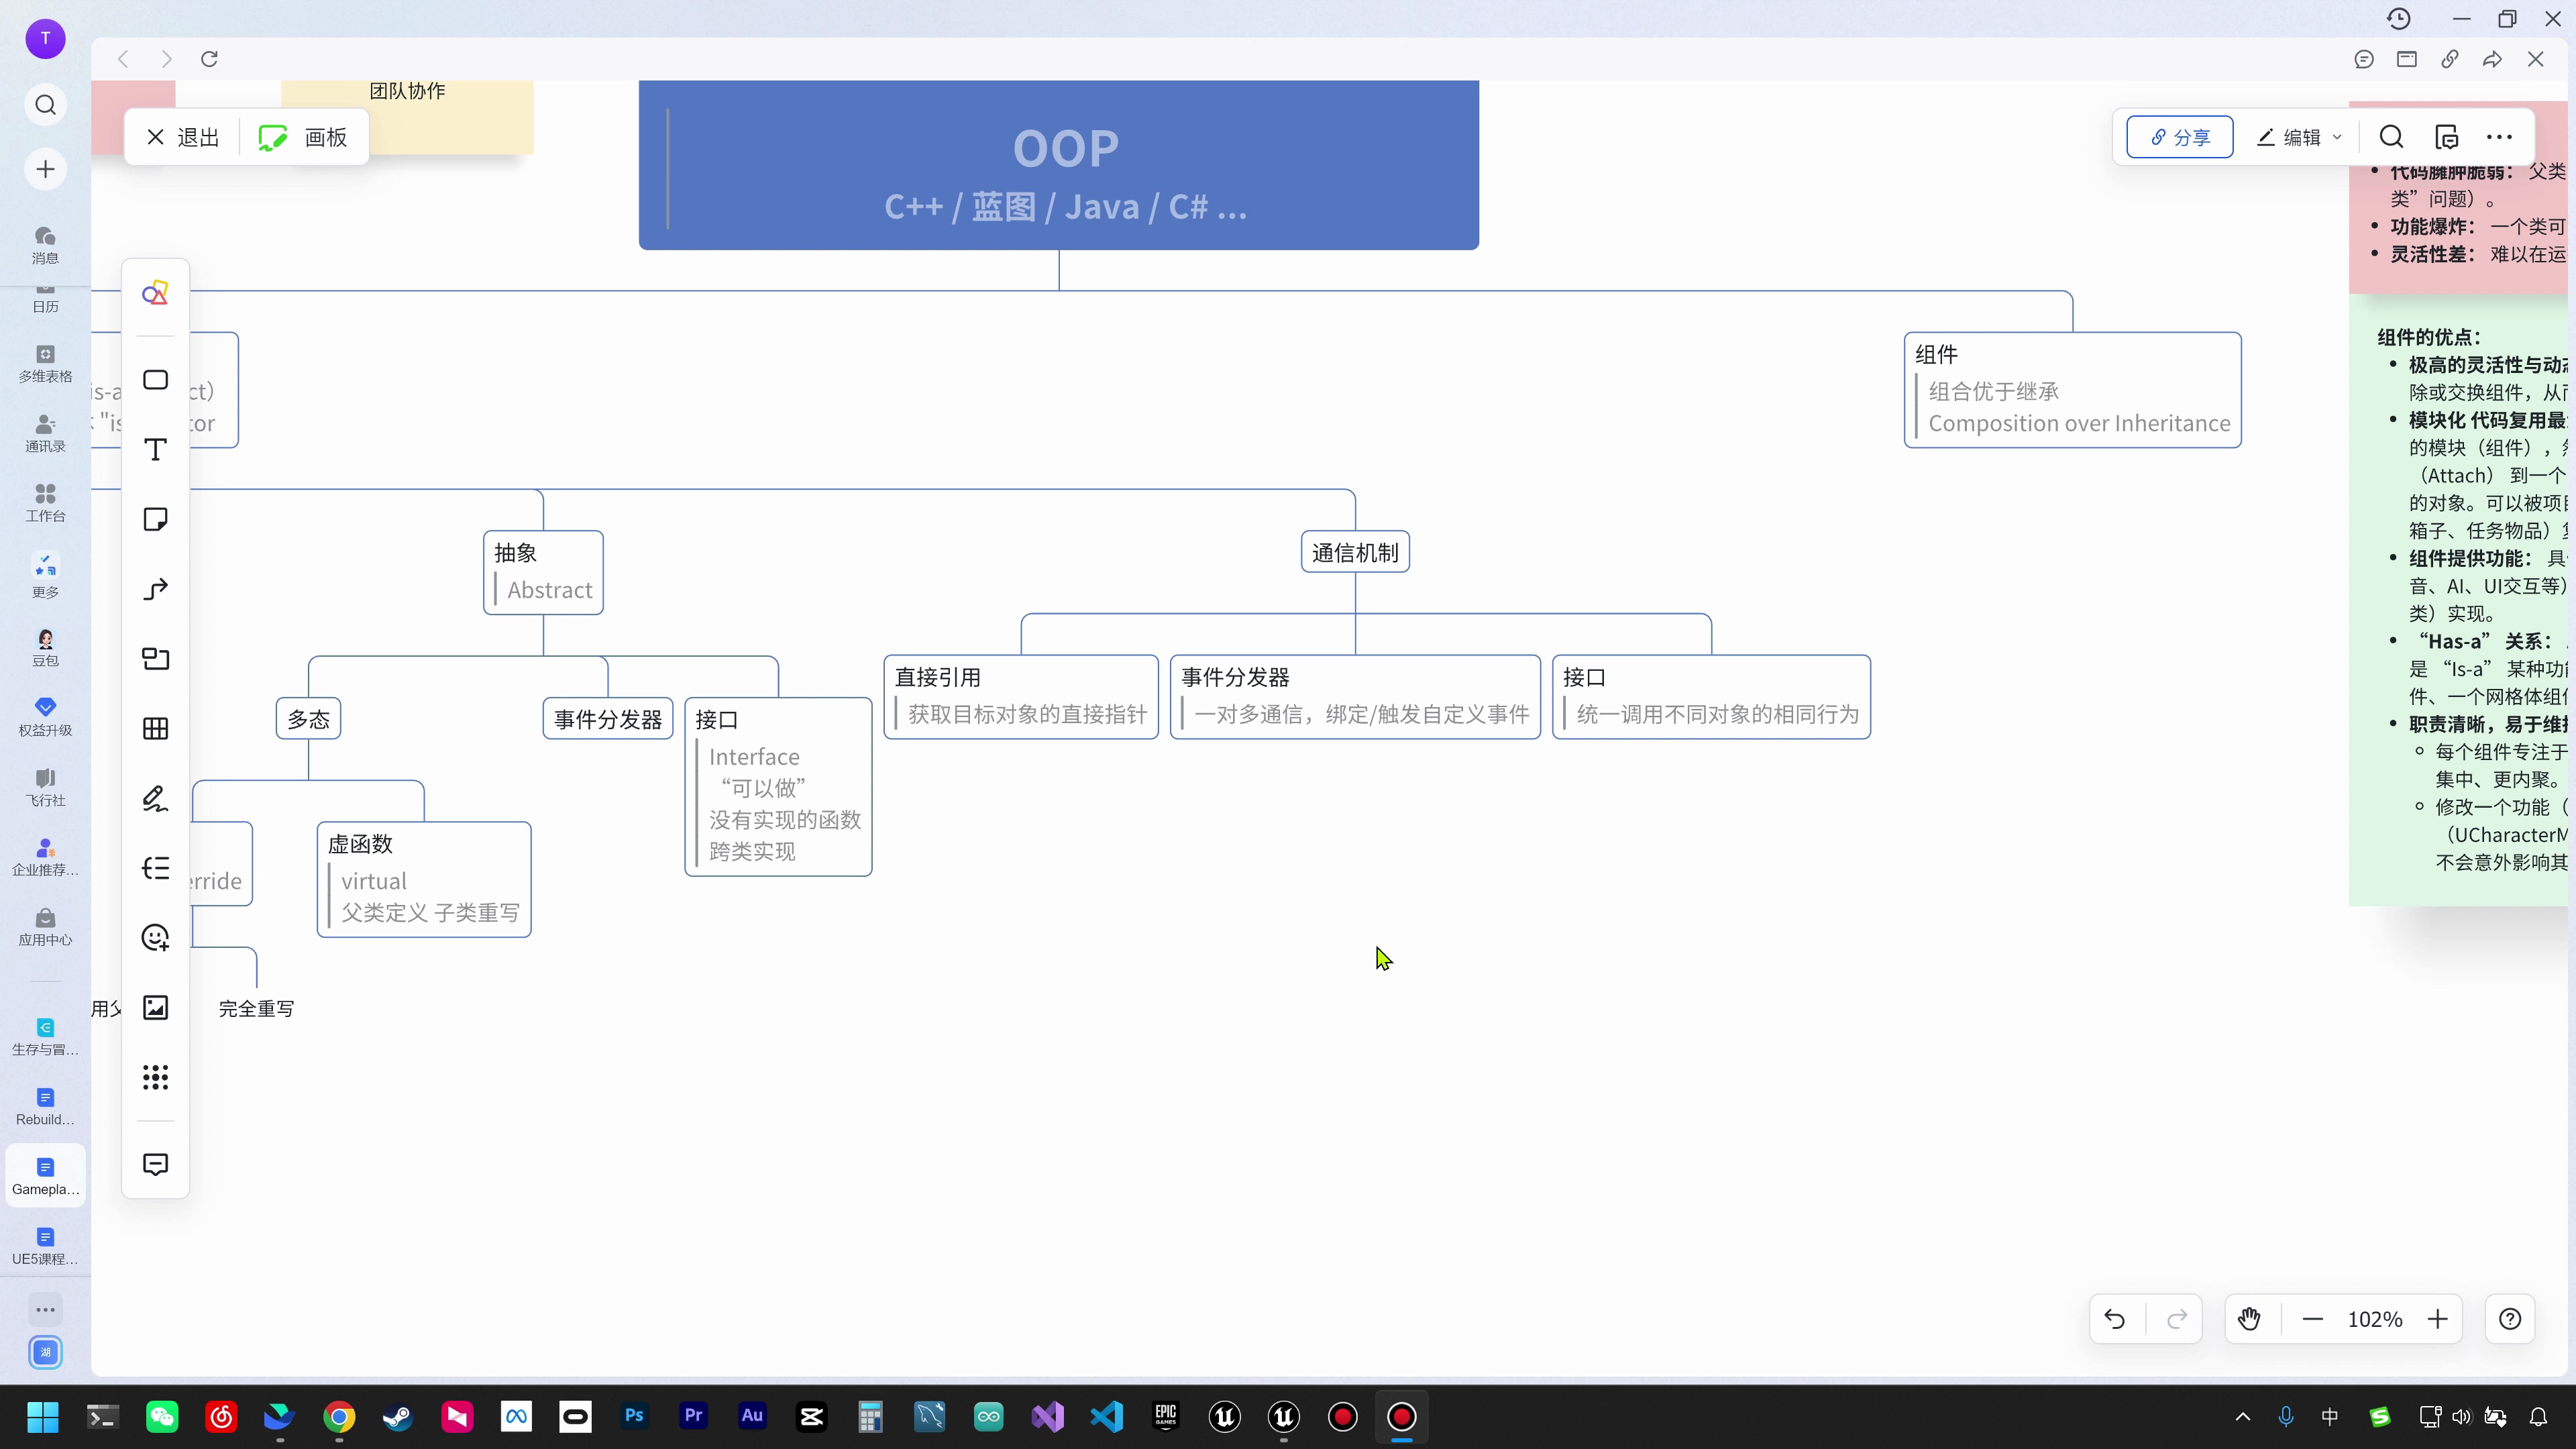Screen dimensions: 2576x1449
Task: Open the Gamepla... document tab
Action: 45,1176
